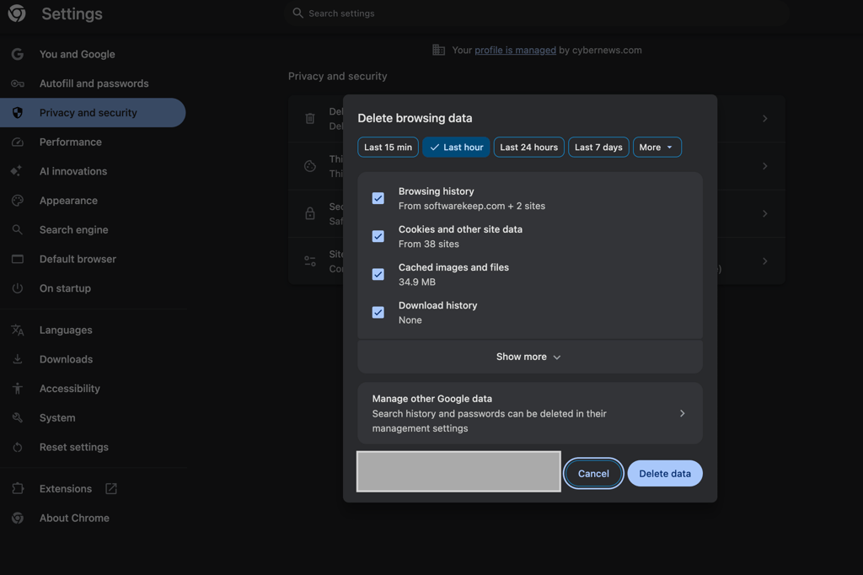
Task: Click the palette icon for Appearance
Action: pos(18,201)
